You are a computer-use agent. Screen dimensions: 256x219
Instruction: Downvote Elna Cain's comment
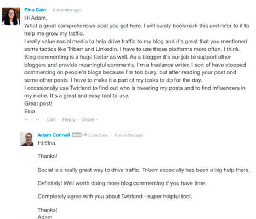37,120
